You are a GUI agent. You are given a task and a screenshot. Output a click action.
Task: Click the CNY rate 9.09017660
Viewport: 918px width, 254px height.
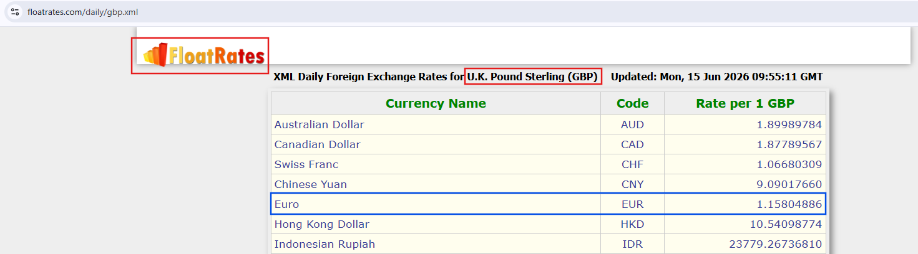coord(789,184)
